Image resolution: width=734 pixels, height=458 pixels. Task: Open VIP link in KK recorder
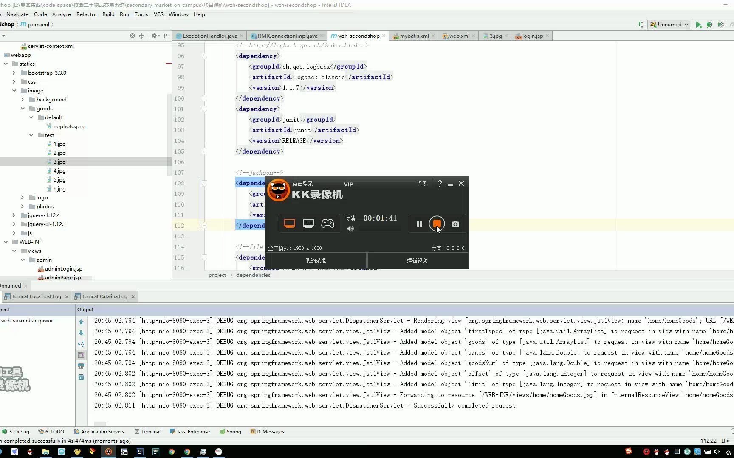click(349, 184)
